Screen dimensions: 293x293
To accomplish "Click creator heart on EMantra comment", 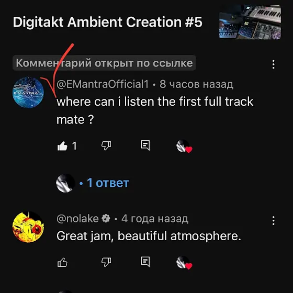I will pyautogui.click(x=184, y=146).
